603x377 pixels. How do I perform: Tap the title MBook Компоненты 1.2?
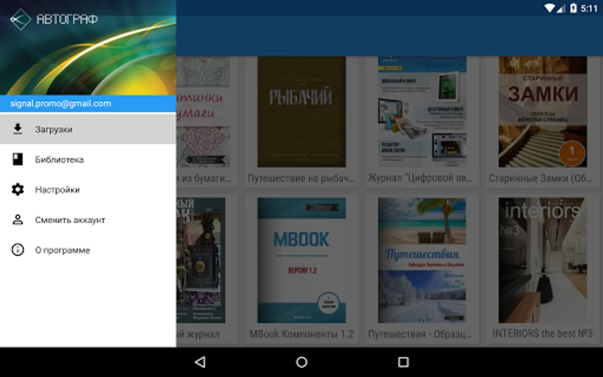point(301,334)
